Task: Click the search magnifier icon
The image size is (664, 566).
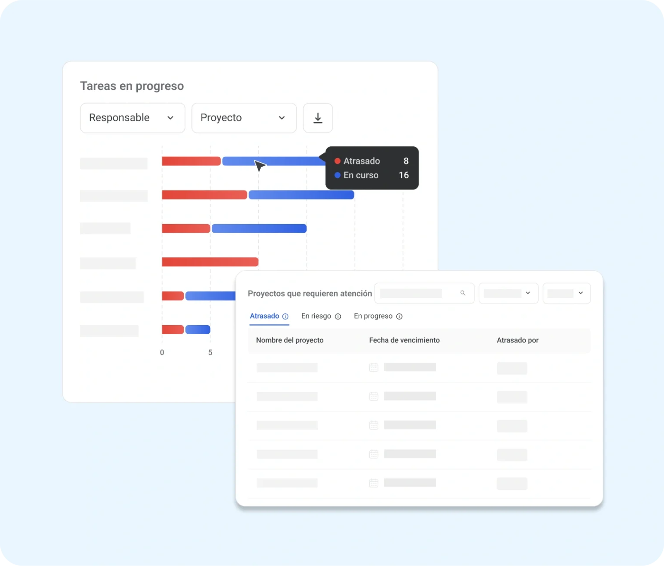Action: [463, 293]
